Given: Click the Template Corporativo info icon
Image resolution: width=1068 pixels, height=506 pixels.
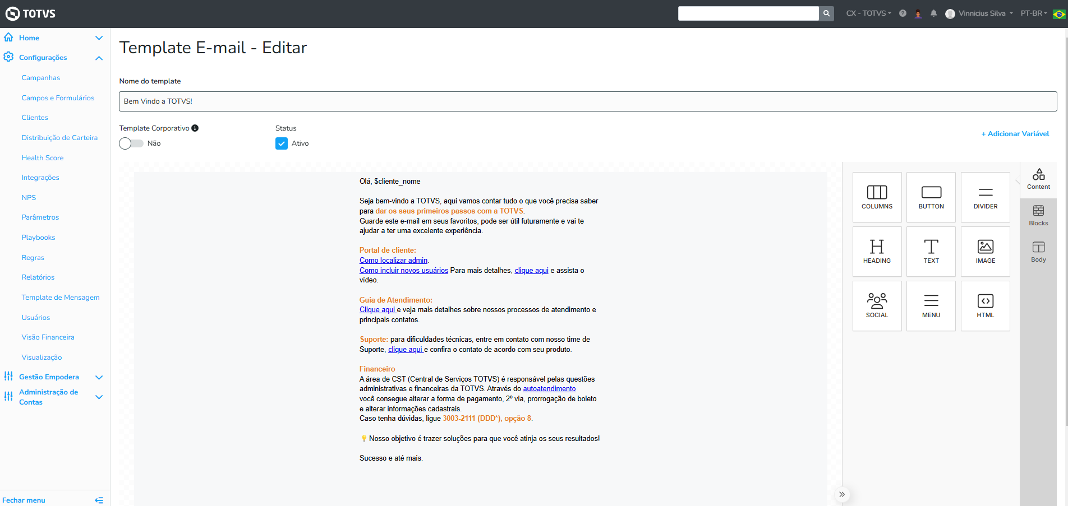Looking at the screenshot, I should 195,128.
